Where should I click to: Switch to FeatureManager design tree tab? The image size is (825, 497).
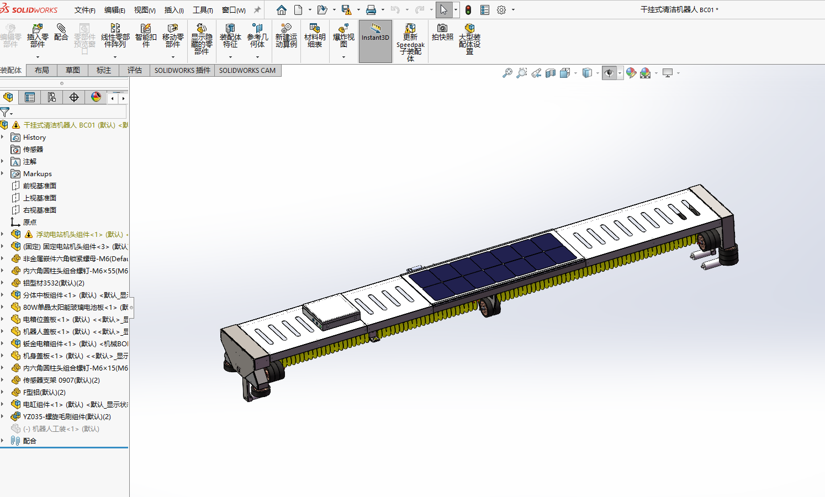coord(8,97)
